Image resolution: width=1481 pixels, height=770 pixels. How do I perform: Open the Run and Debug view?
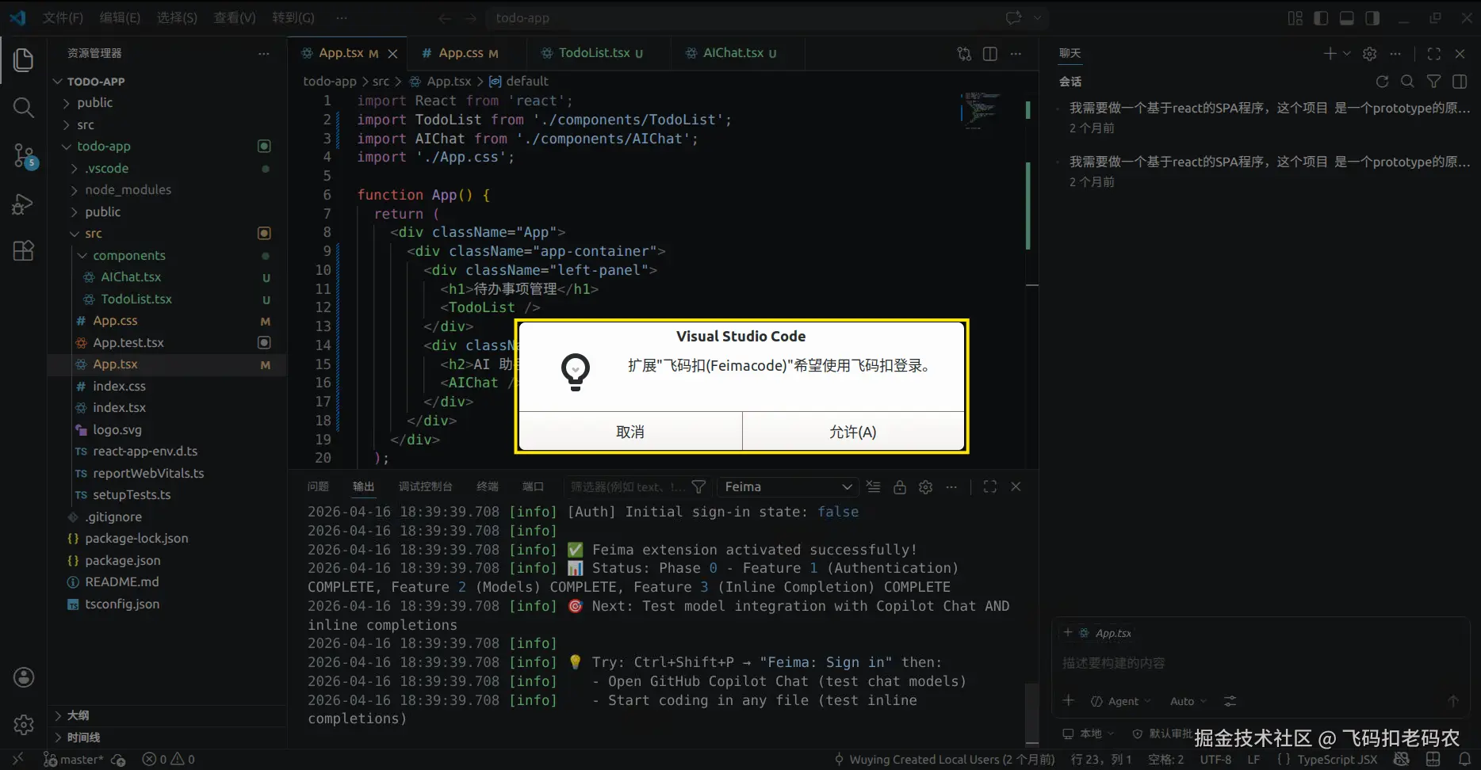pos(24,204)
